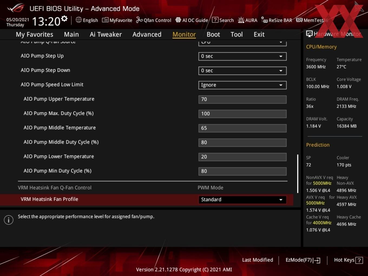
Task: Click the PWM Mode value
Action: [211, 188]
